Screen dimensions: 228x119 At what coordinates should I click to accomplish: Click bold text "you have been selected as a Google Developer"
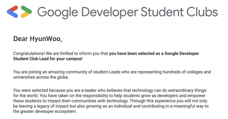[154, 54]
